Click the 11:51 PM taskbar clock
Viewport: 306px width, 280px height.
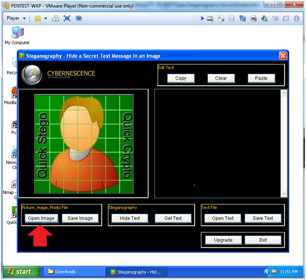[288, 272]
